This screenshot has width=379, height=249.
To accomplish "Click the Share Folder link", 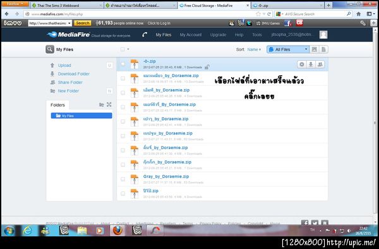I will click(x=70, y=82).
